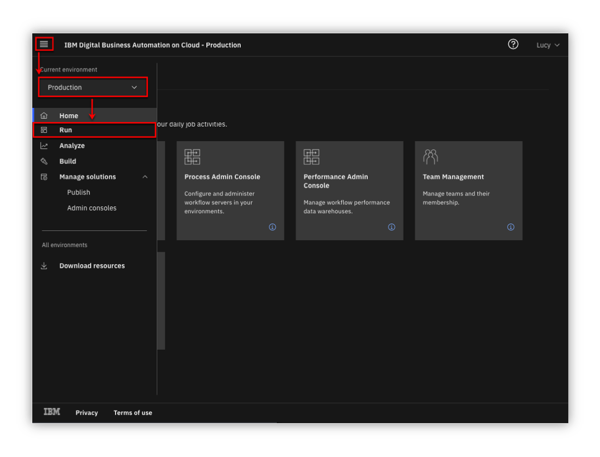Viewport: 600px width, 457px height.
Task: Show info for Performance Admin Console
Action: [392, 227]
